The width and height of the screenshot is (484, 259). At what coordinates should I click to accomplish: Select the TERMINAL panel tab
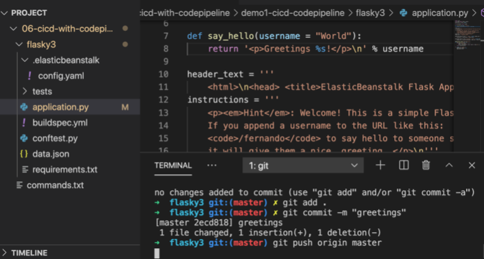[x=173, y=166]
